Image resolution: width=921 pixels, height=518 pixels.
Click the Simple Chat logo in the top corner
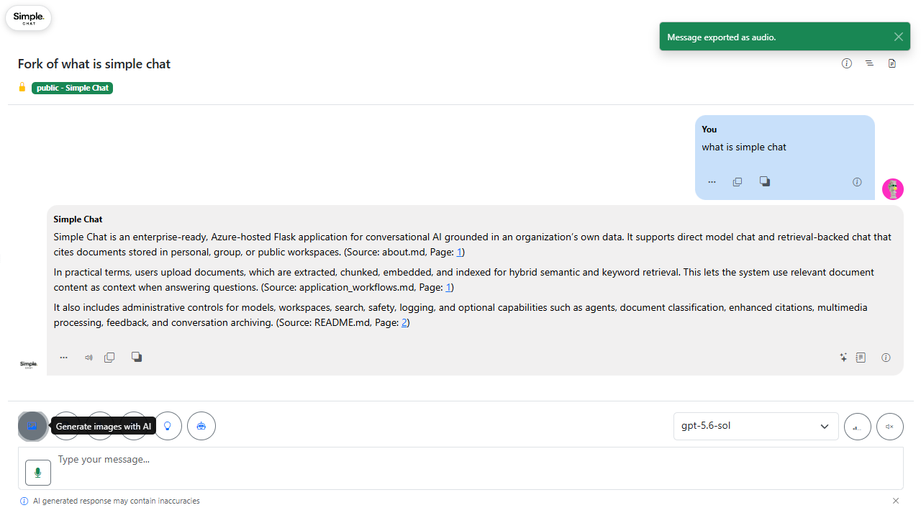(29, 18)
